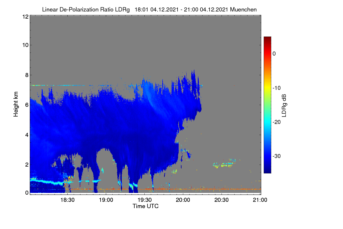Click the height axis label '4'

coord(27,135)
